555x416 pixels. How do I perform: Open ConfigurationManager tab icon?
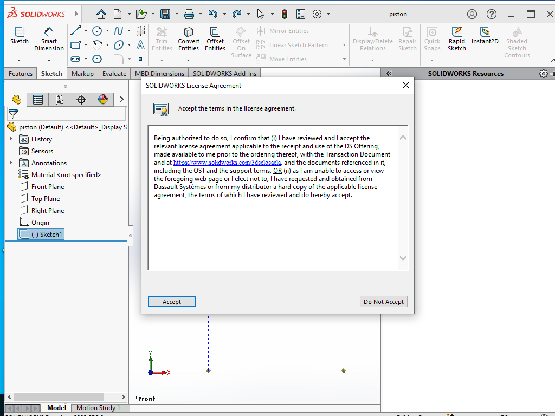60,100
